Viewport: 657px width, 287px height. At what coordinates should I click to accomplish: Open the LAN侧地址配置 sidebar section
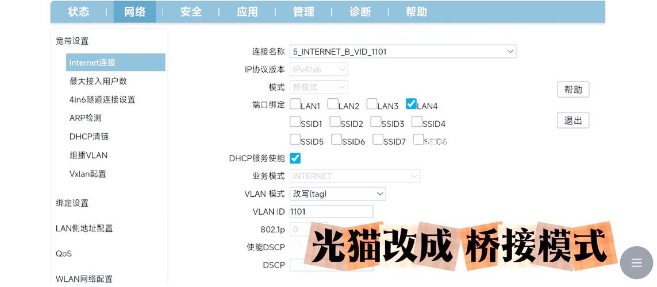click(84, 228)
